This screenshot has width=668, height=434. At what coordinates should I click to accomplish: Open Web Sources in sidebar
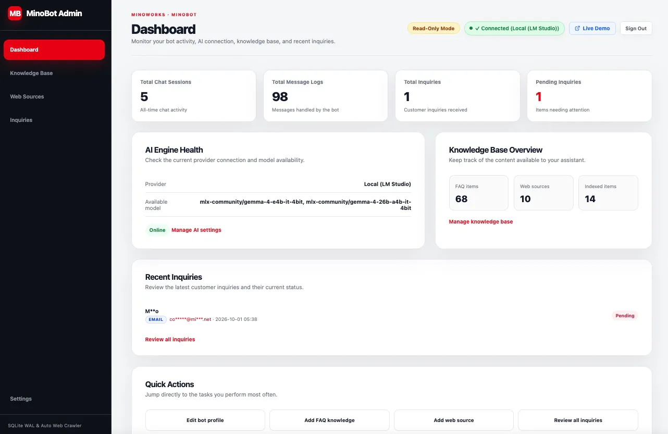pos(27,96)
